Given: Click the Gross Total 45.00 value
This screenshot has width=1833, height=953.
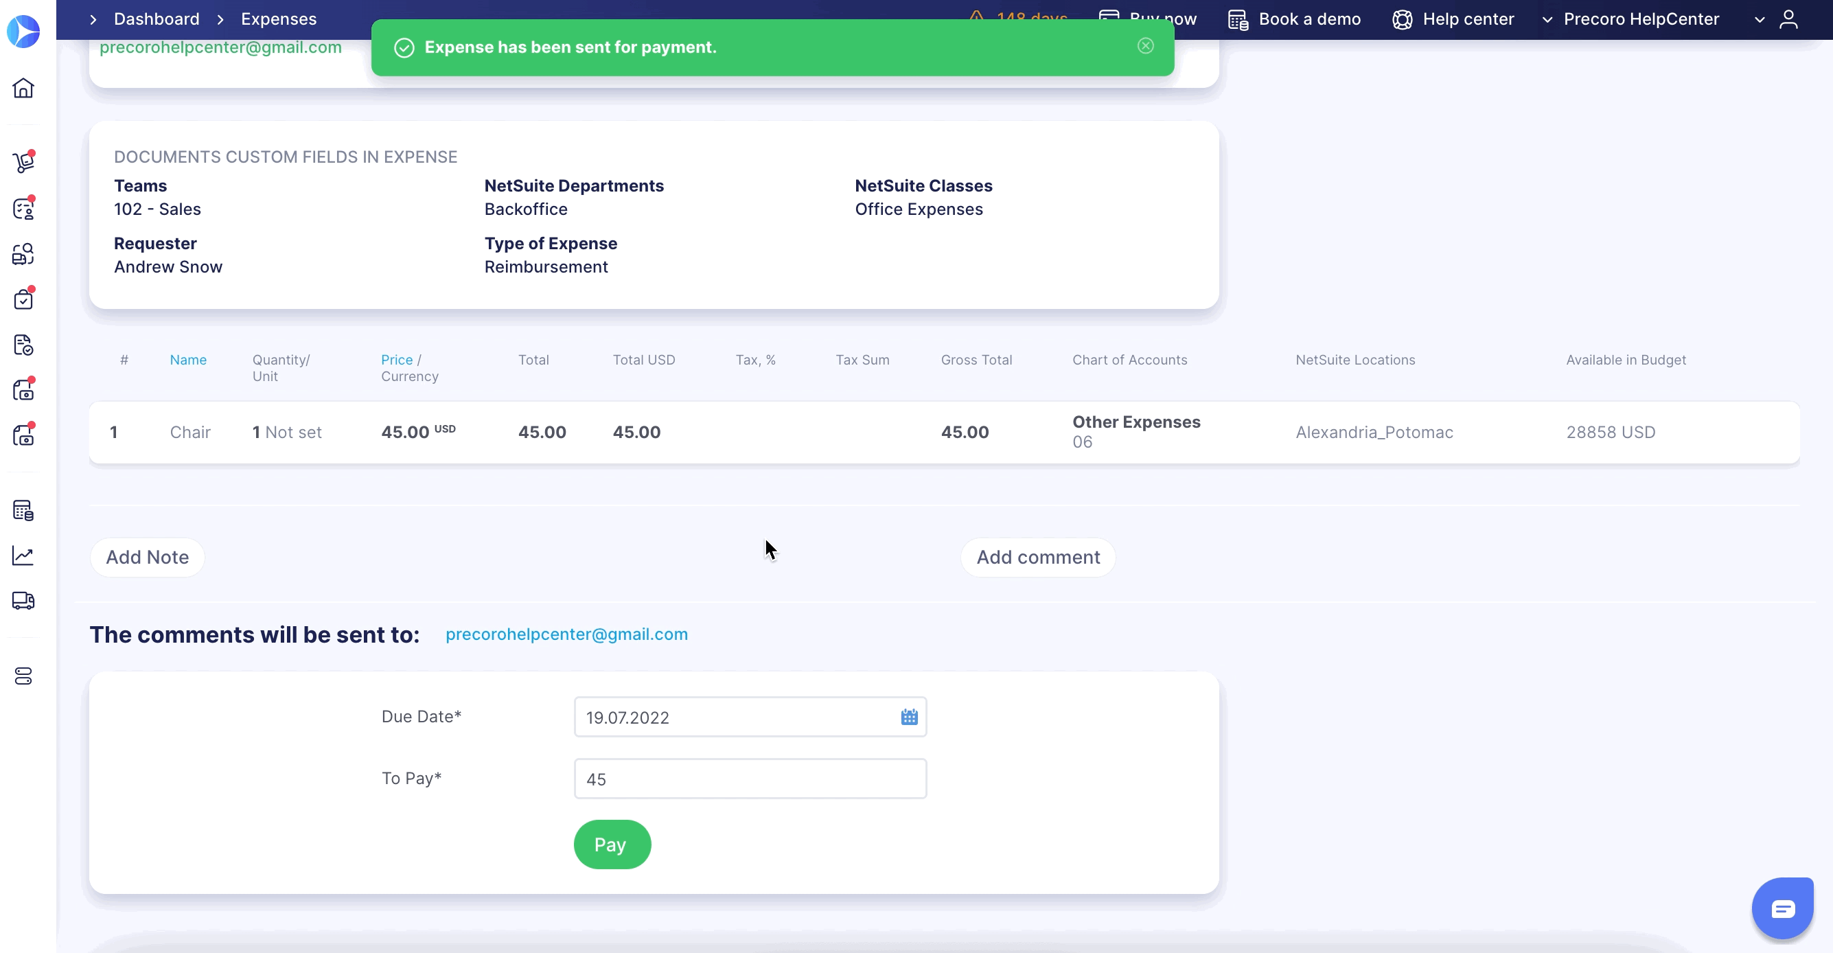Looking at the screenshot, I should 964,433.
